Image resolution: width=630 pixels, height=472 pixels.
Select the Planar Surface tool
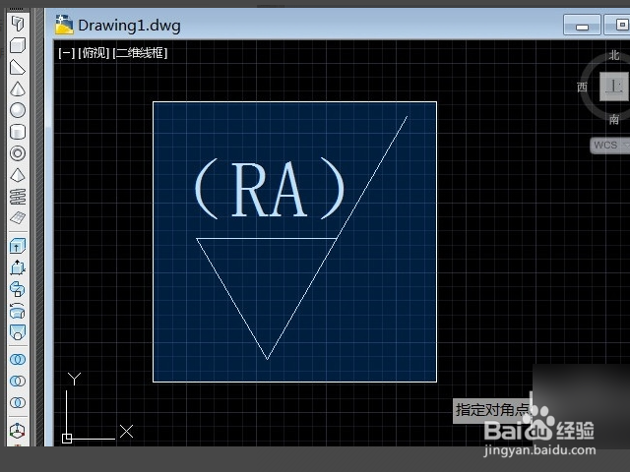click(18, 218)
